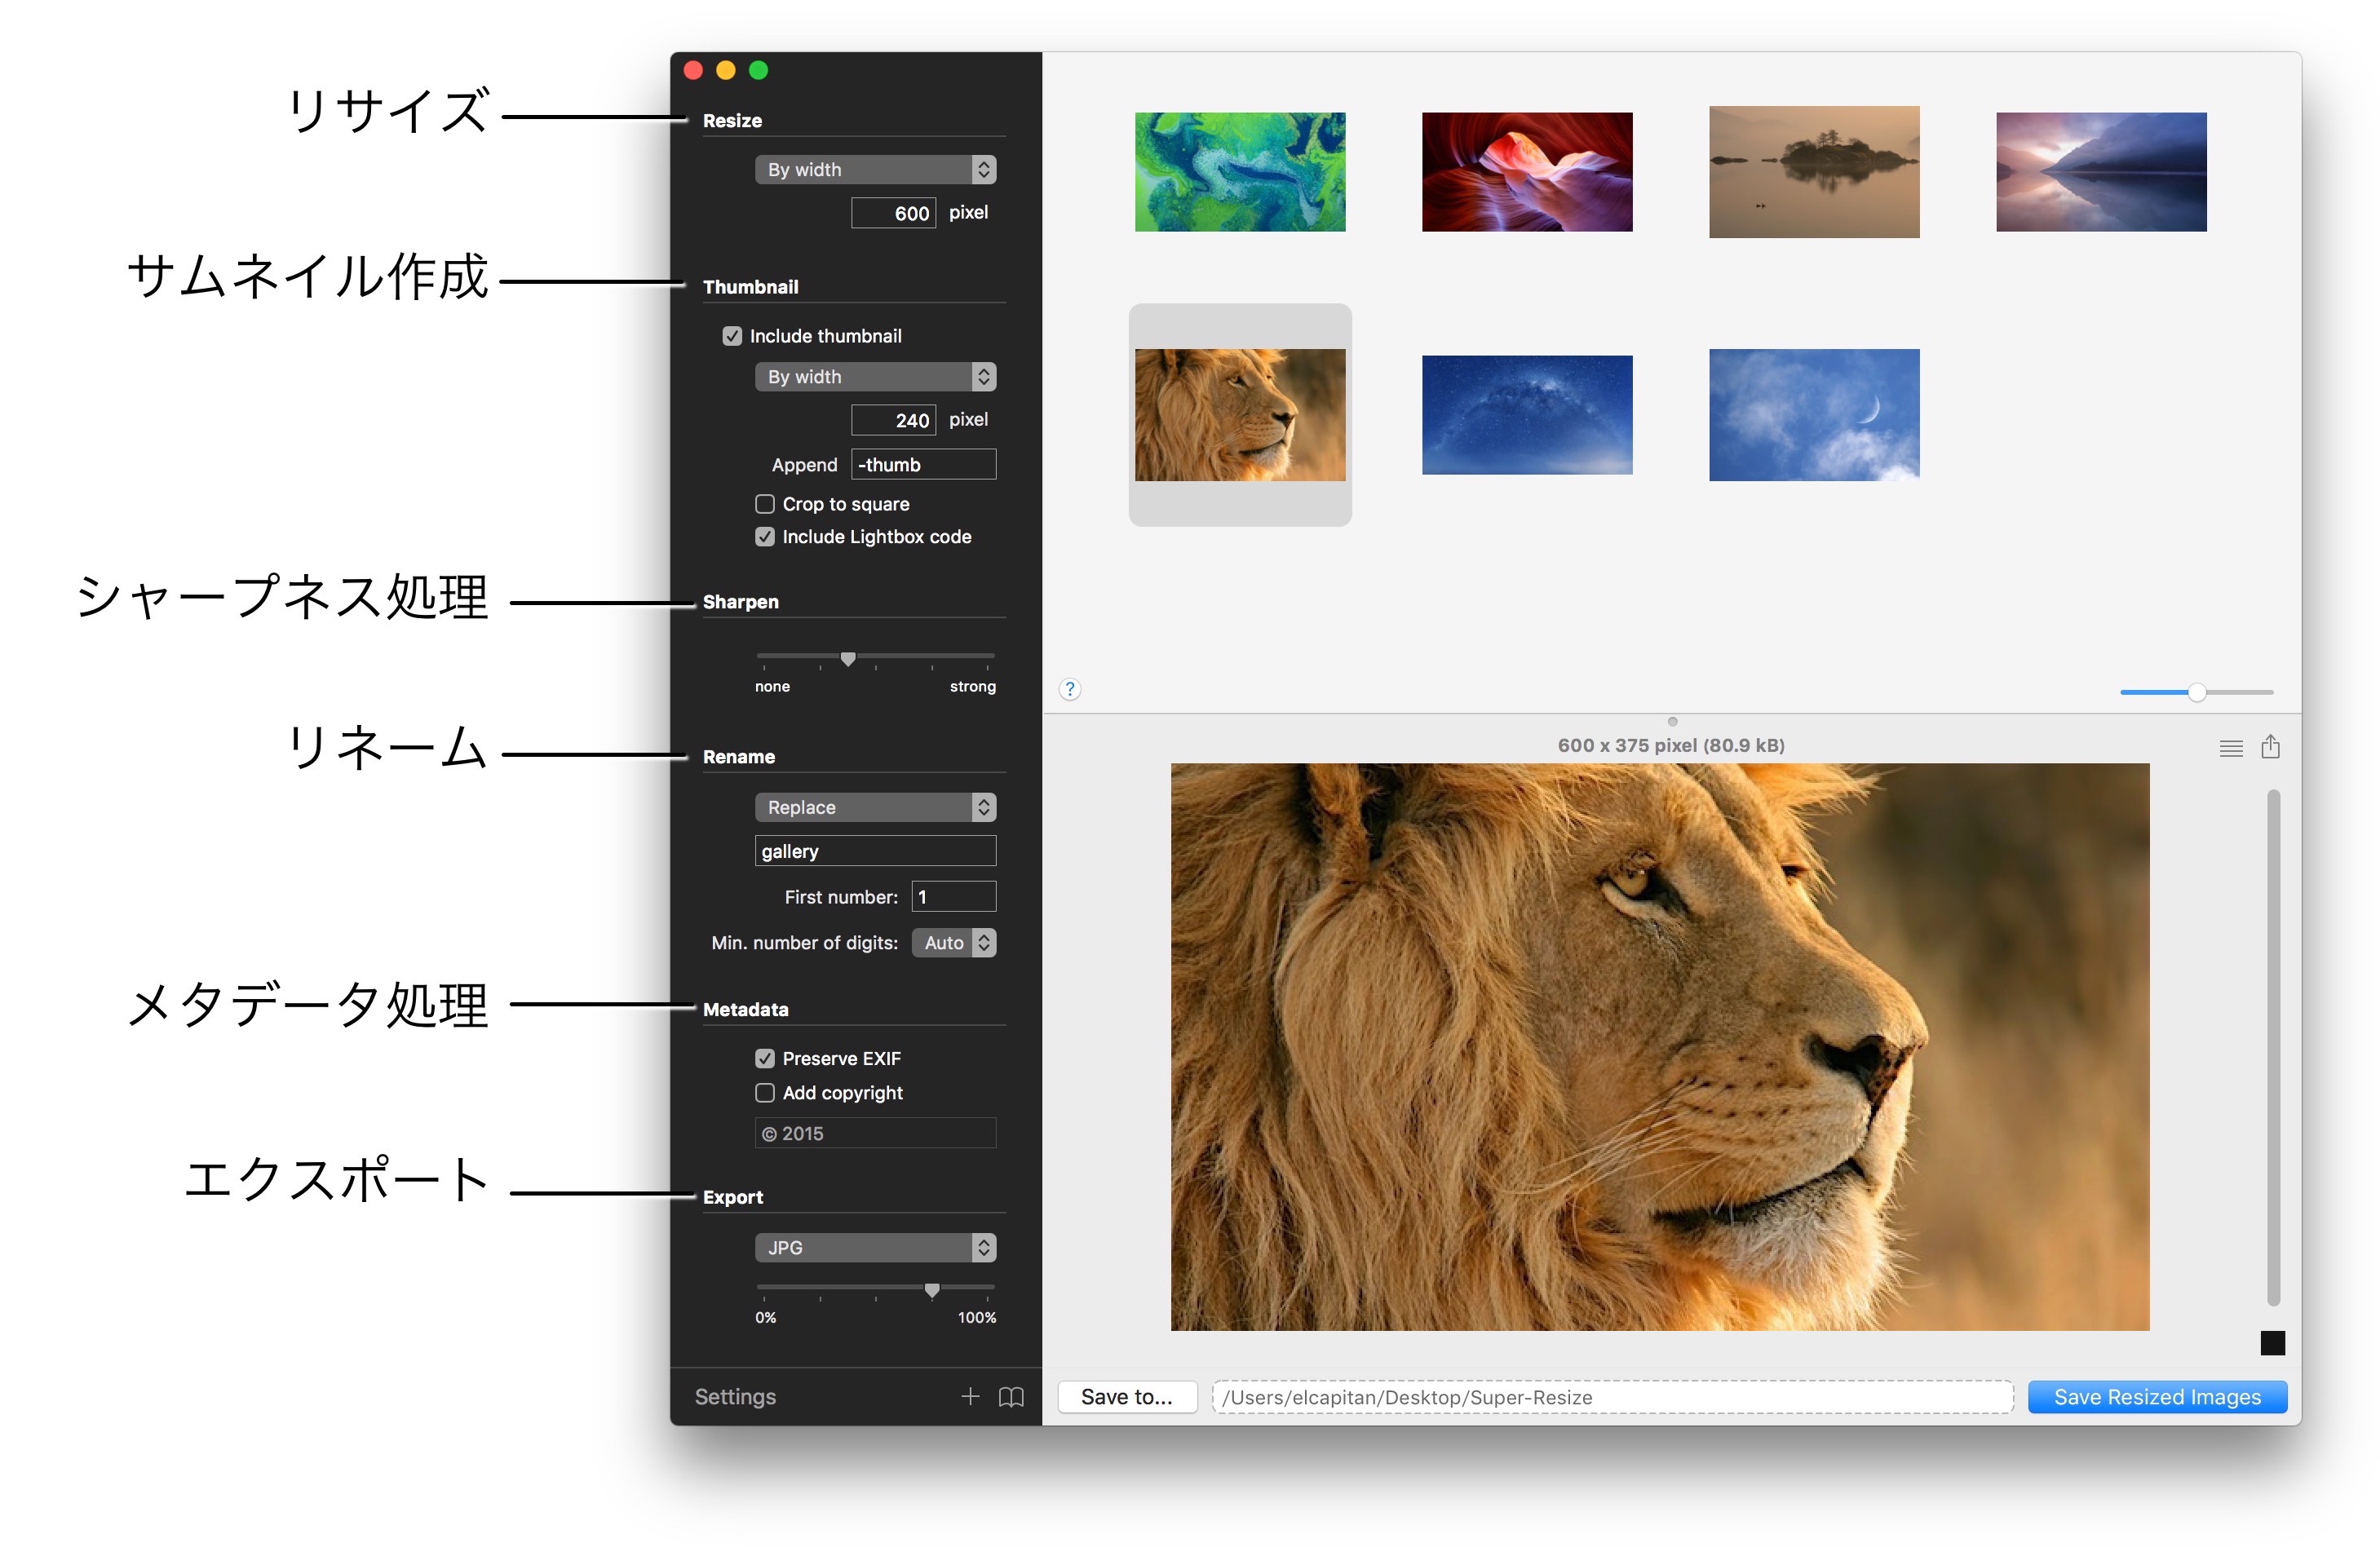This screenshot has width=2380, height=1556.
Task: Click the list lines icon above the preview
Action: 2230,748
